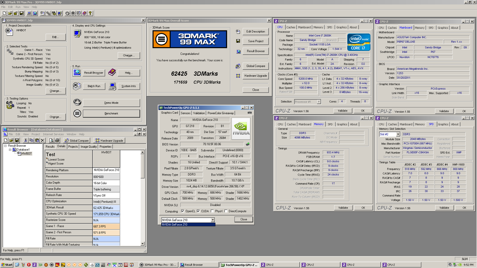Screen dimensions: 477x268
Task: Click yellow question mark help toolbar icon
Action: tap(90, 13)
